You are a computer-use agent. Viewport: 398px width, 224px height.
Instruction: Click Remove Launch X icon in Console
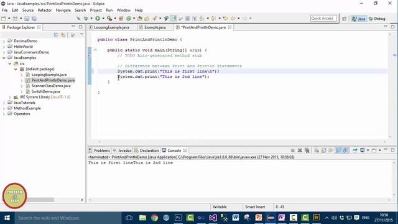tap(300, 151)
